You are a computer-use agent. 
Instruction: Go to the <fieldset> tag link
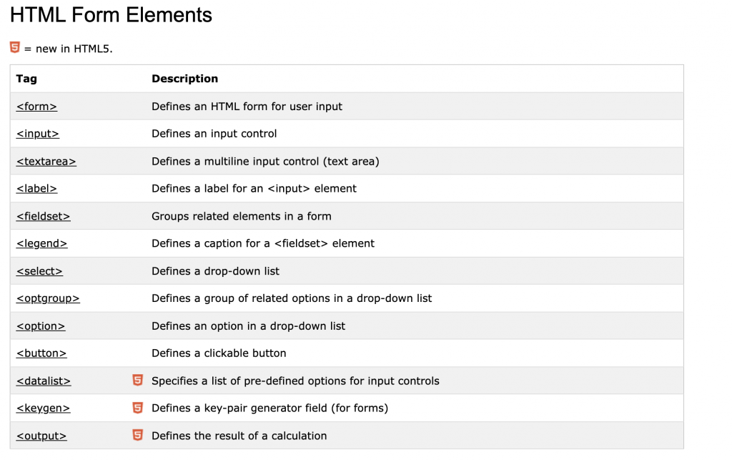(x=44, y=216)
